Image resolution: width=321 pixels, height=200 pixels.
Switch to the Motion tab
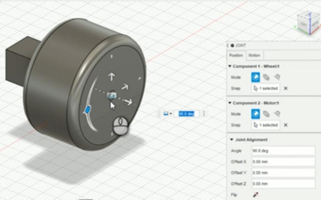[254, 55]
